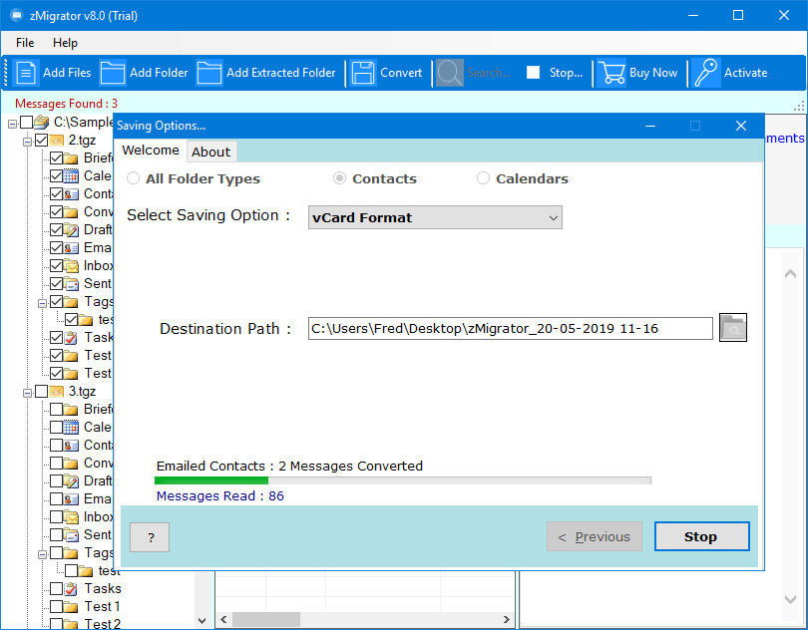Open the vCard Format saving option dropdown
This screenshot has height=630, width=808.
435,218
